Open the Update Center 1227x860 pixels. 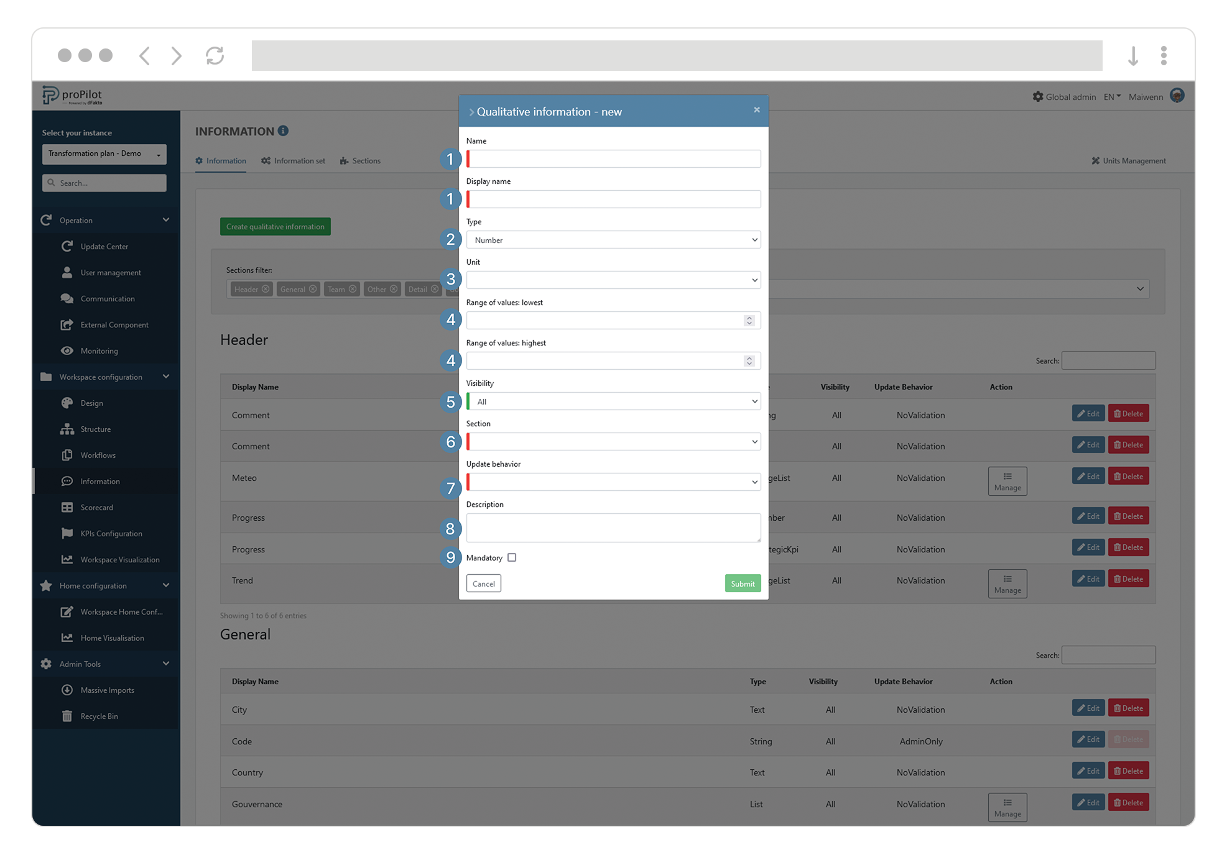click(x=104, y=246)
